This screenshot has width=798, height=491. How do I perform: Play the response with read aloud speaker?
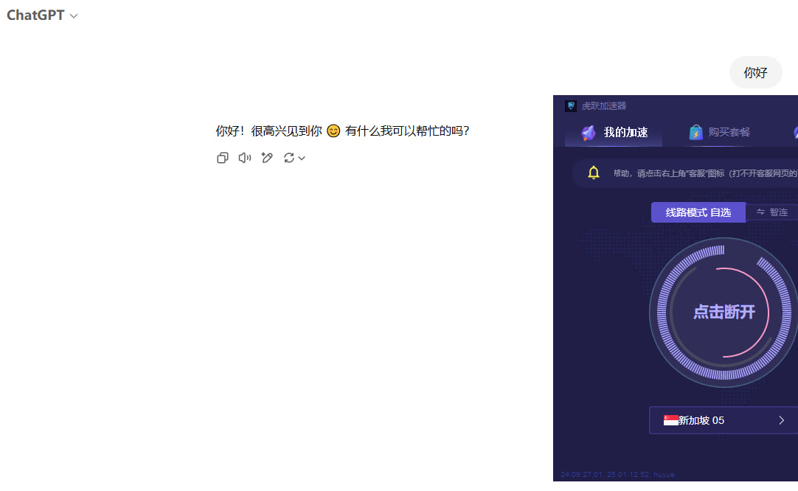point(245,158)
